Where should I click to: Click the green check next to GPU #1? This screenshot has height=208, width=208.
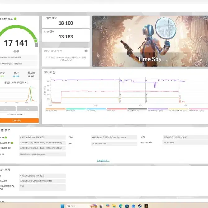tap(6, 138)
